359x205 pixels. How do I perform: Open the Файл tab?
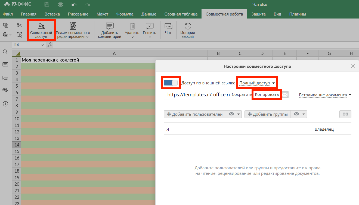(8, 14)
